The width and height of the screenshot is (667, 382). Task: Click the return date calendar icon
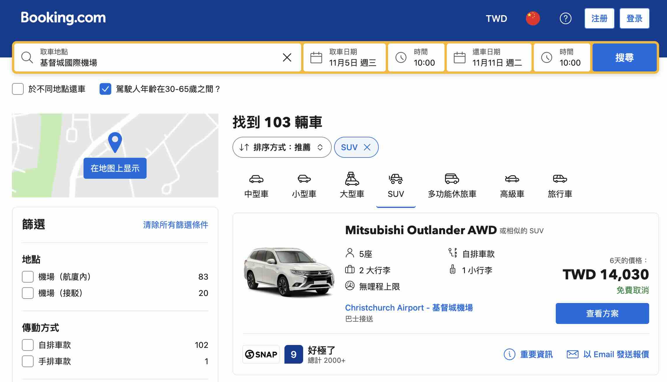click(459, 57)
